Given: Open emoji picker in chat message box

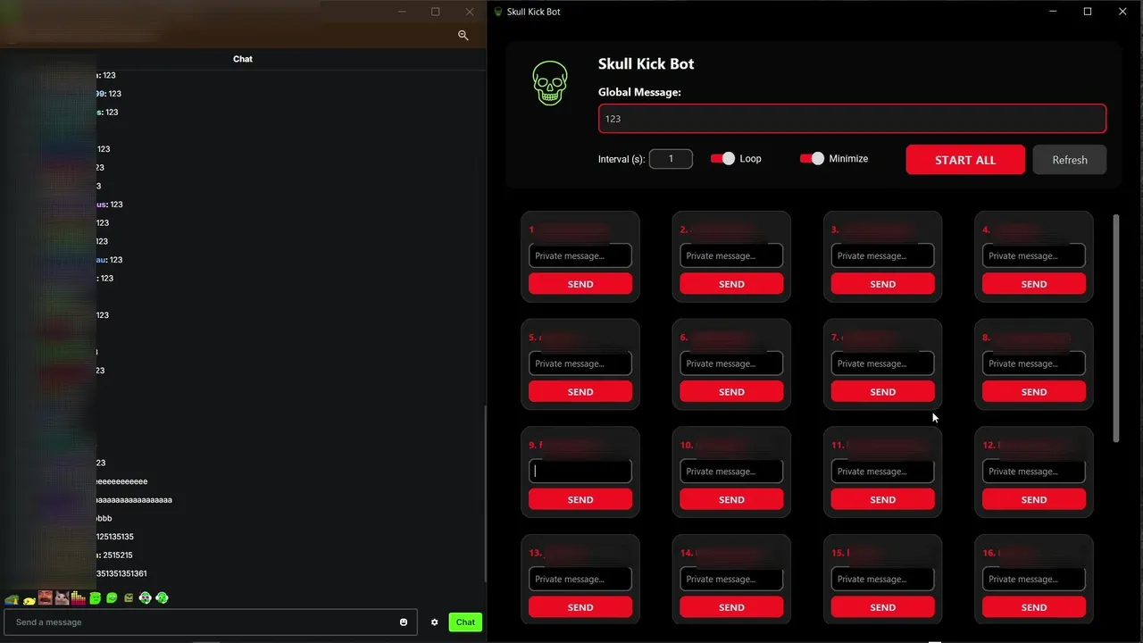Looking at the screenshot, I should 404,622.
